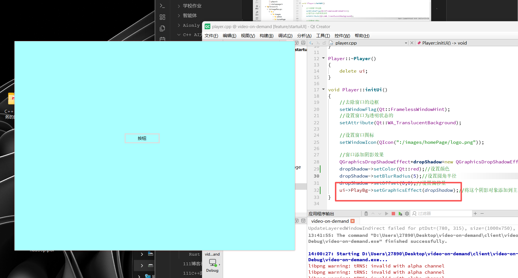Open the 构建(B) menu
The image size is (518, 278).
267,36
